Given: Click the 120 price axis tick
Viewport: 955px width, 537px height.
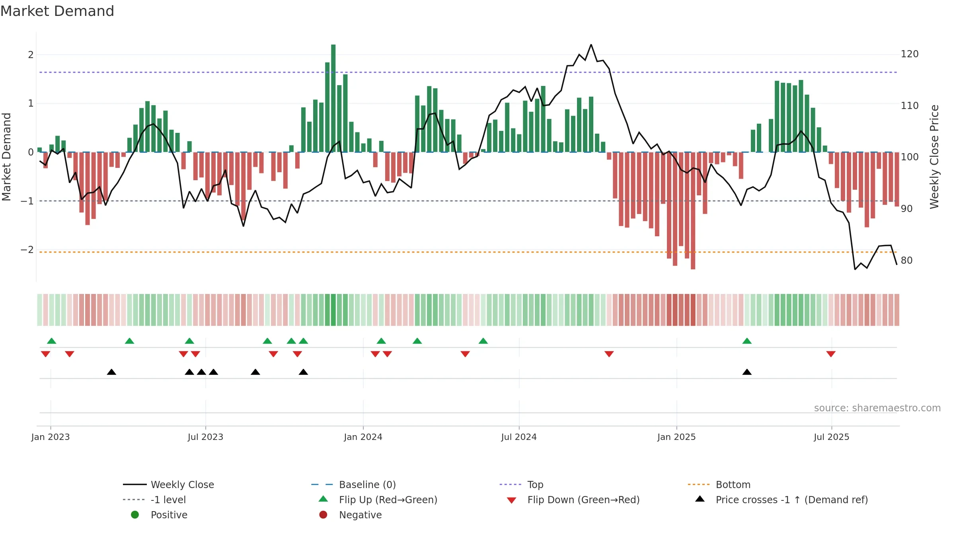Looking at the screenshot, I should [910, 54].
